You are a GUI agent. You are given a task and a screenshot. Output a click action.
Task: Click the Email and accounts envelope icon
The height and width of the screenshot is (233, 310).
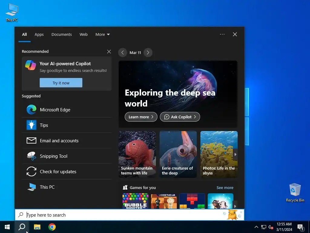click(x=31, y=140)
